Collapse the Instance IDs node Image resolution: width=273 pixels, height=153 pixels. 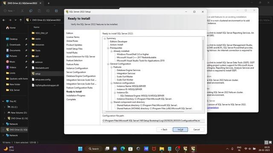tap(115, 93)
